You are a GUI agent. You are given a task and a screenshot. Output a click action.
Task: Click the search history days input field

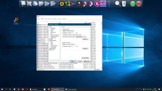(74, 33)
